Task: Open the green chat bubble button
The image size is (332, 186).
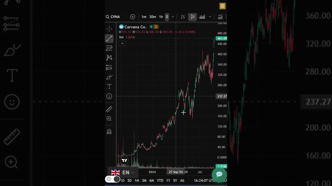Action: [x=219, y=174]
